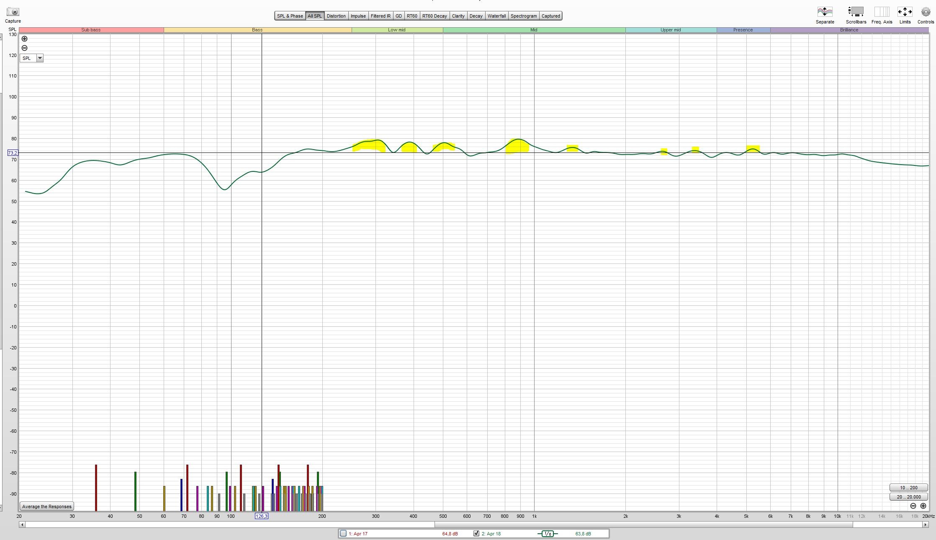This screenshot has width=936, height=540.
Task: Click the Capture camera icon
Action: pyautogui.click(x=13, y=12)
